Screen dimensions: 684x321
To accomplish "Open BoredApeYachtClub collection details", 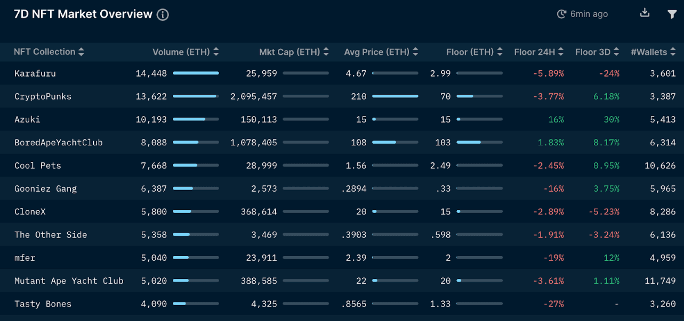I will click(x=58, y=143).
